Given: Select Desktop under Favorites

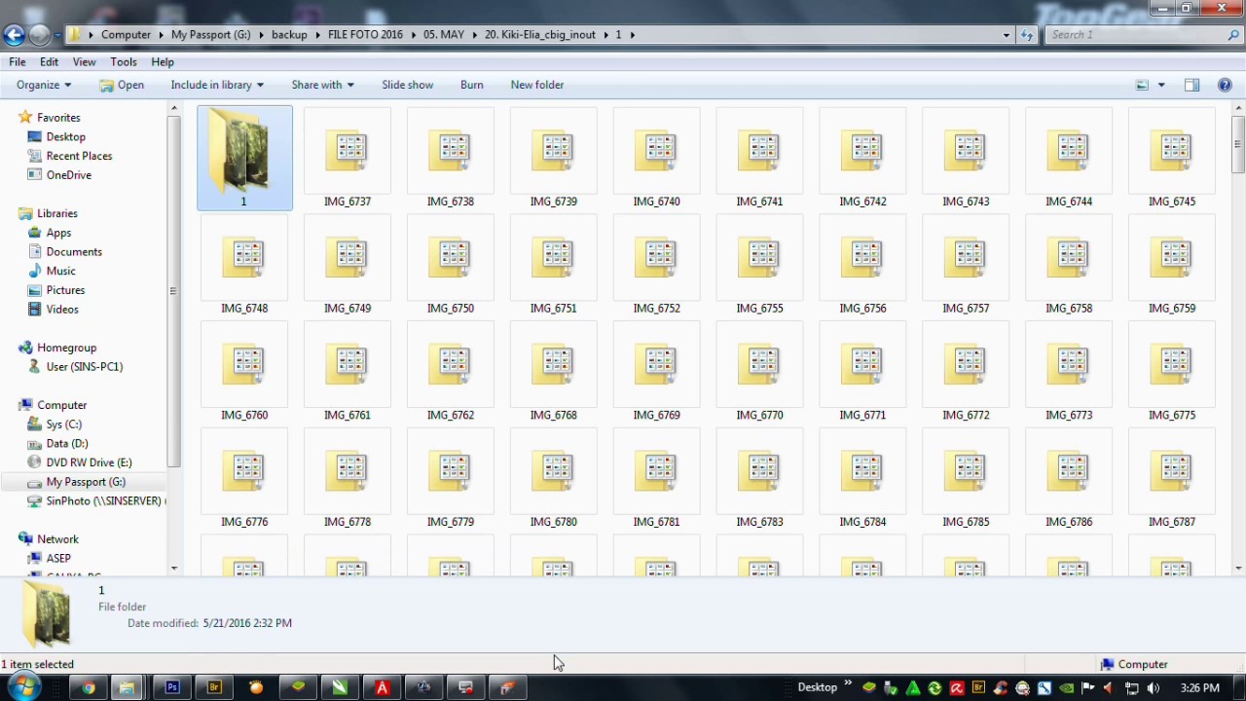Looking at the screenshot, I should click(x=65, y=137).
